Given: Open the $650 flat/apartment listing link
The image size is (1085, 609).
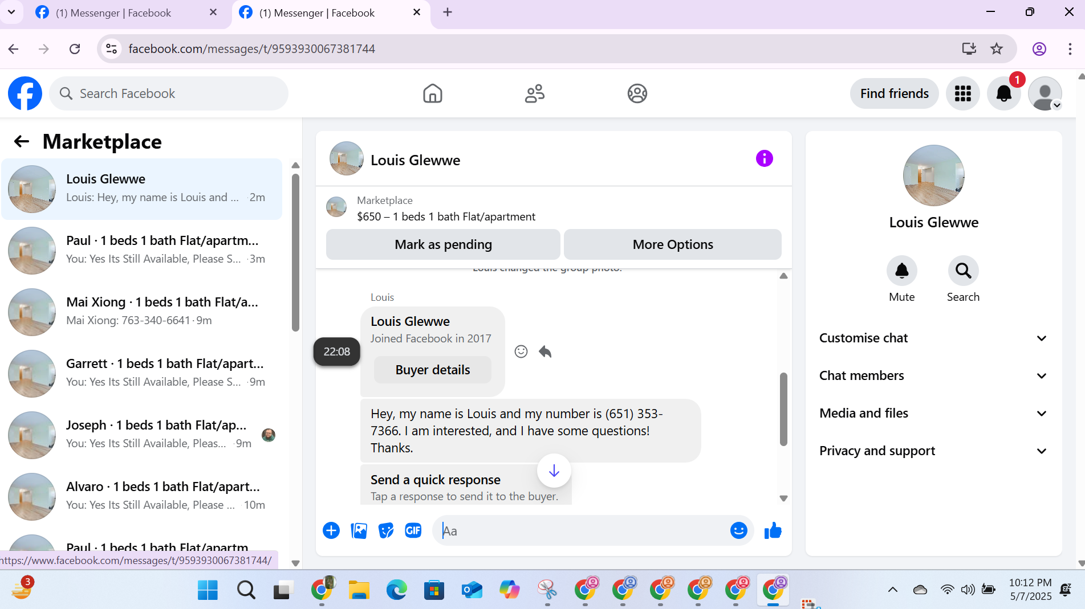Looking at the screenshot, I should 446,216.
